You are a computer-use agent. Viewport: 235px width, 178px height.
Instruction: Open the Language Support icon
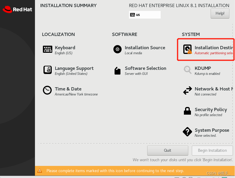click(48, 70)
